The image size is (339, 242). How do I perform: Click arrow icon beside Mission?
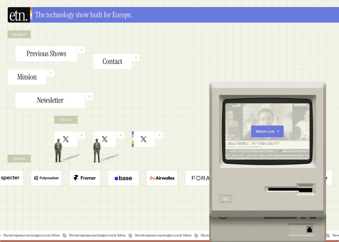50,73
